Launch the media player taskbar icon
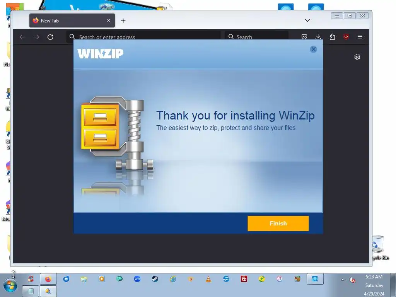Viewport: 396px width, 297px height. 102,279
